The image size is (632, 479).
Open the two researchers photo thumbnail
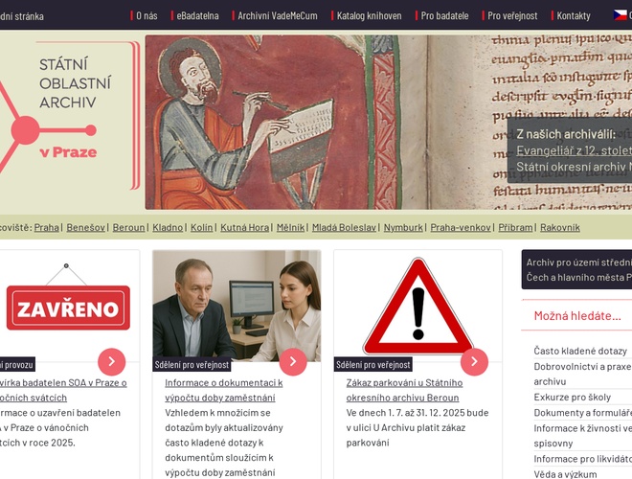pyautogui.click(x=237, y=307)
